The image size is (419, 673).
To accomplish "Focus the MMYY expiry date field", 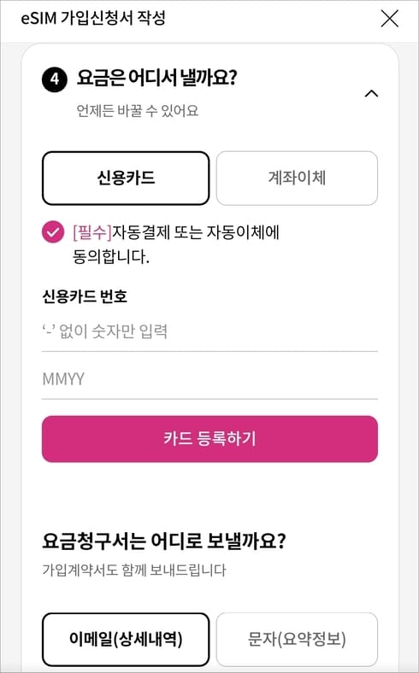I will pyautogui.click(x=209, y=379).
